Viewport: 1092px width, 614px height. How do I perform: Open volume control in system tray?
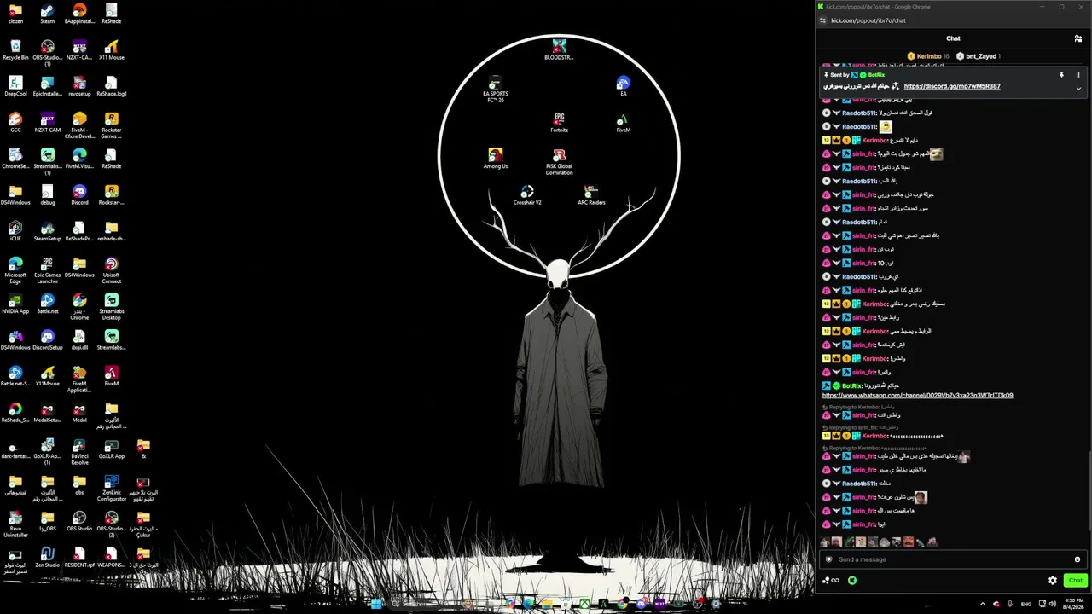click(x=1053, y=604)
